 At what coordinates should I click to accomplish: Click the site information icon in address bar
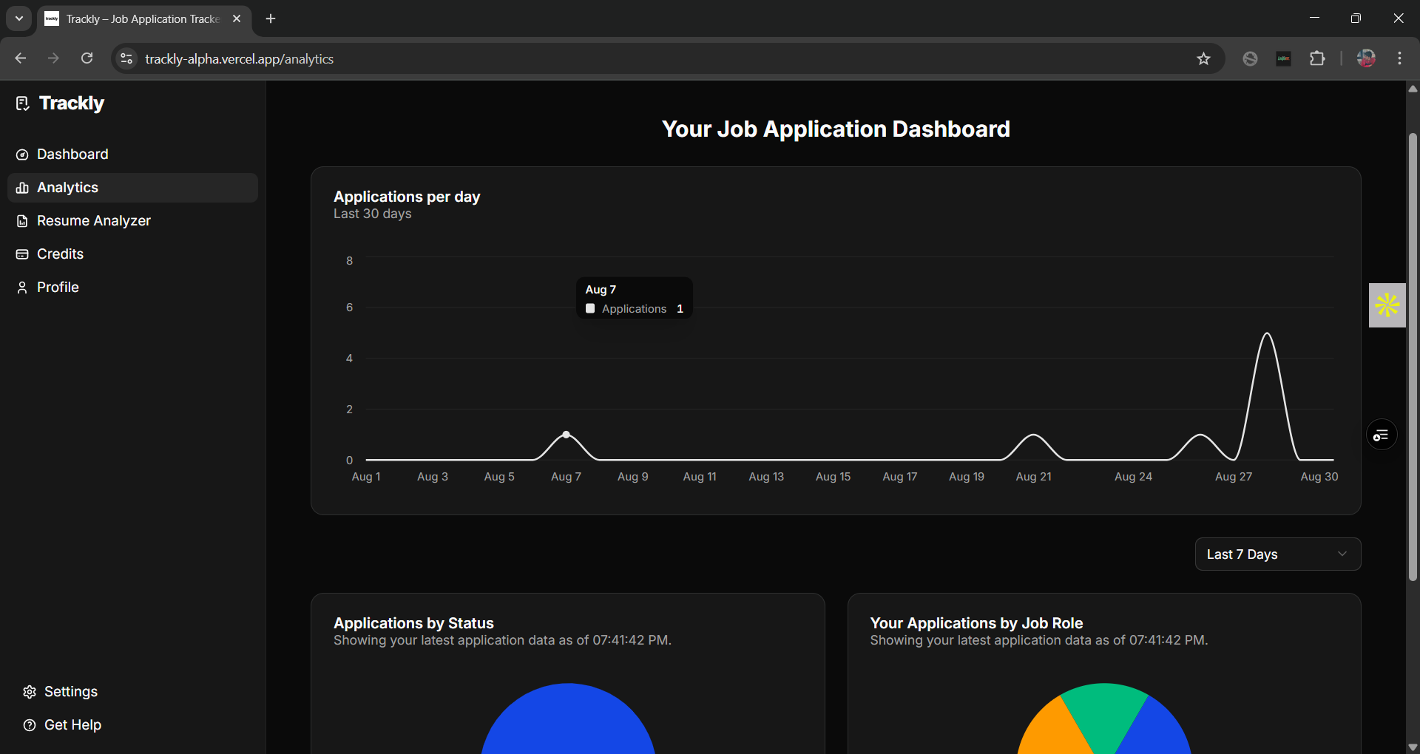click(127, 58)
